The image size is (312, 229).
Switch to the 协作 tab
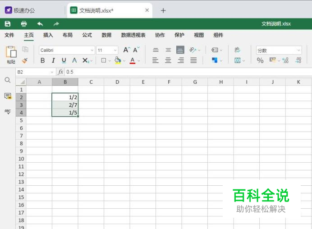[160, 35]
